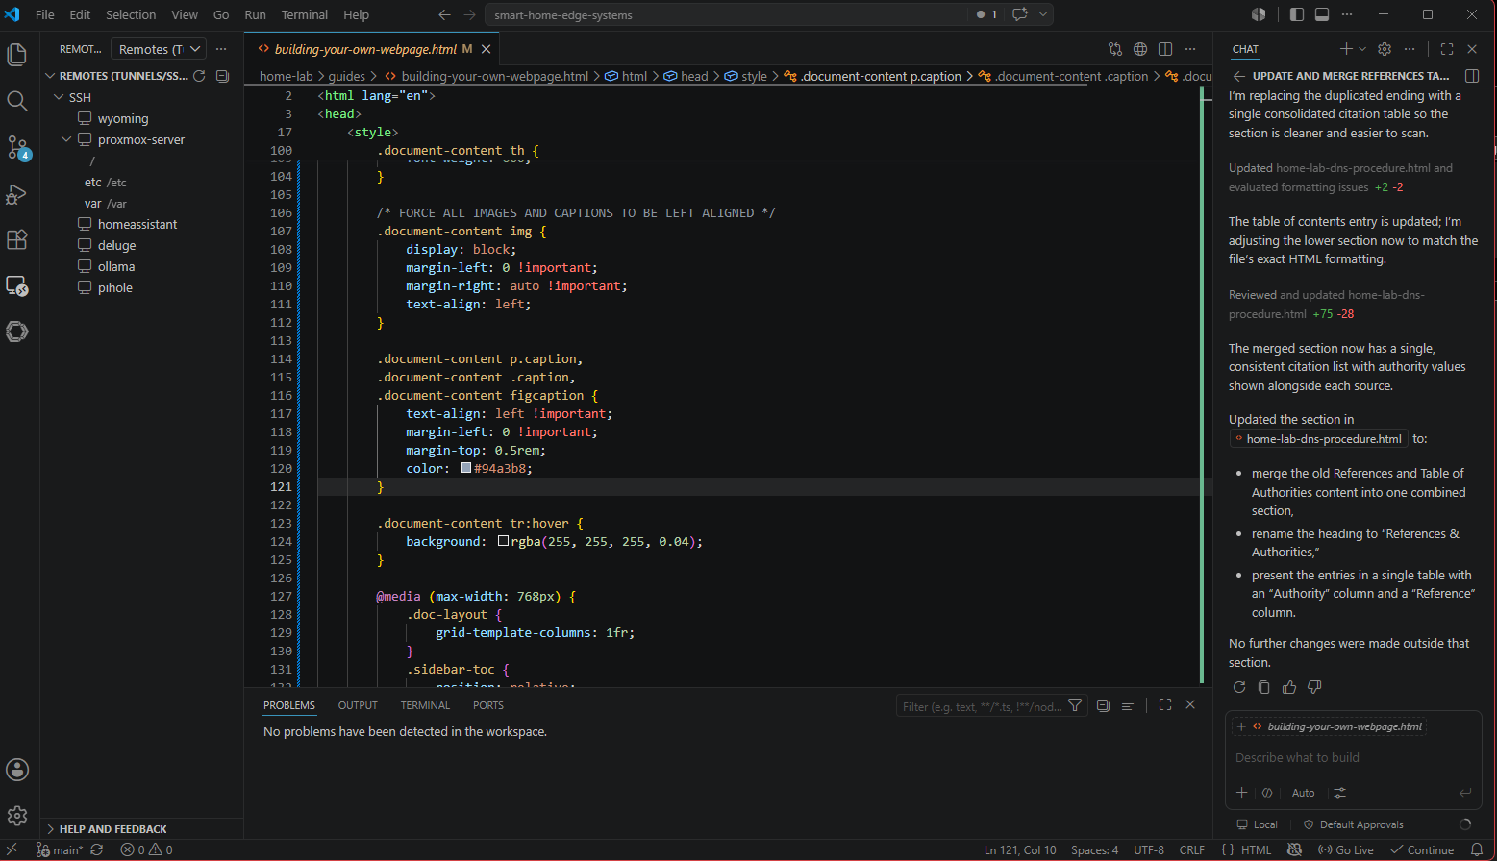Toggle notifications bell in status bar
The image size is (1497, 861).
pyautogui.click(x=1477, y=849)
